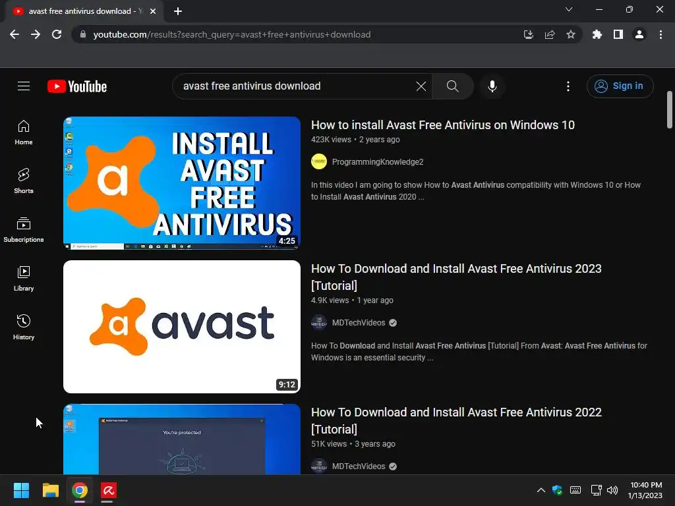This screenshot has width=675, height=506.
Task: Open network tray icon
Action: point(596,490)
